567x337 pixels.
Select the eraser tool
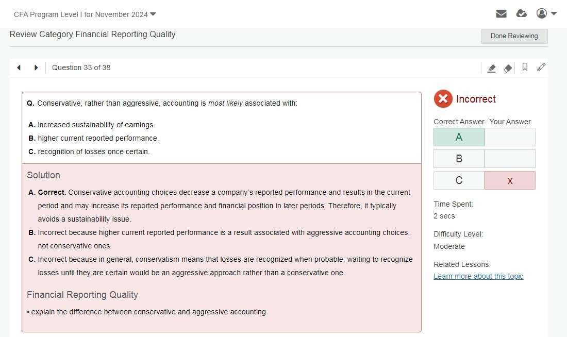point(508,68)
